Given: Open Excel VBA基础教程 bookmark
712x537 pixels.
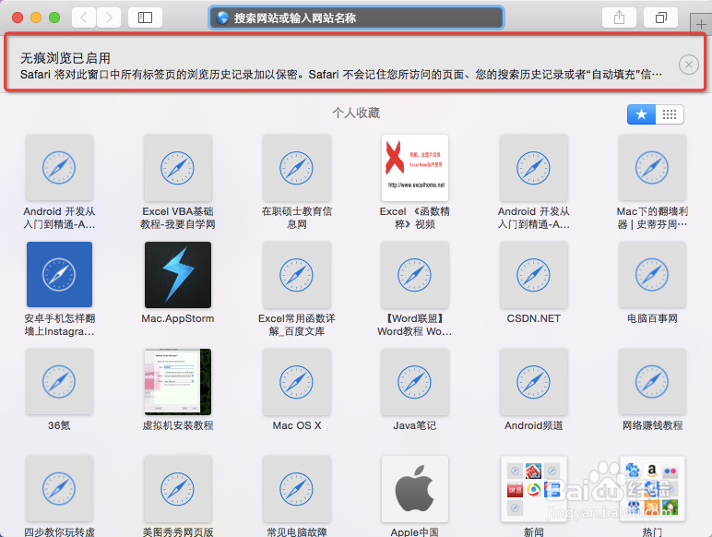Looking at the screenshot, I should [x=178, y=183].
